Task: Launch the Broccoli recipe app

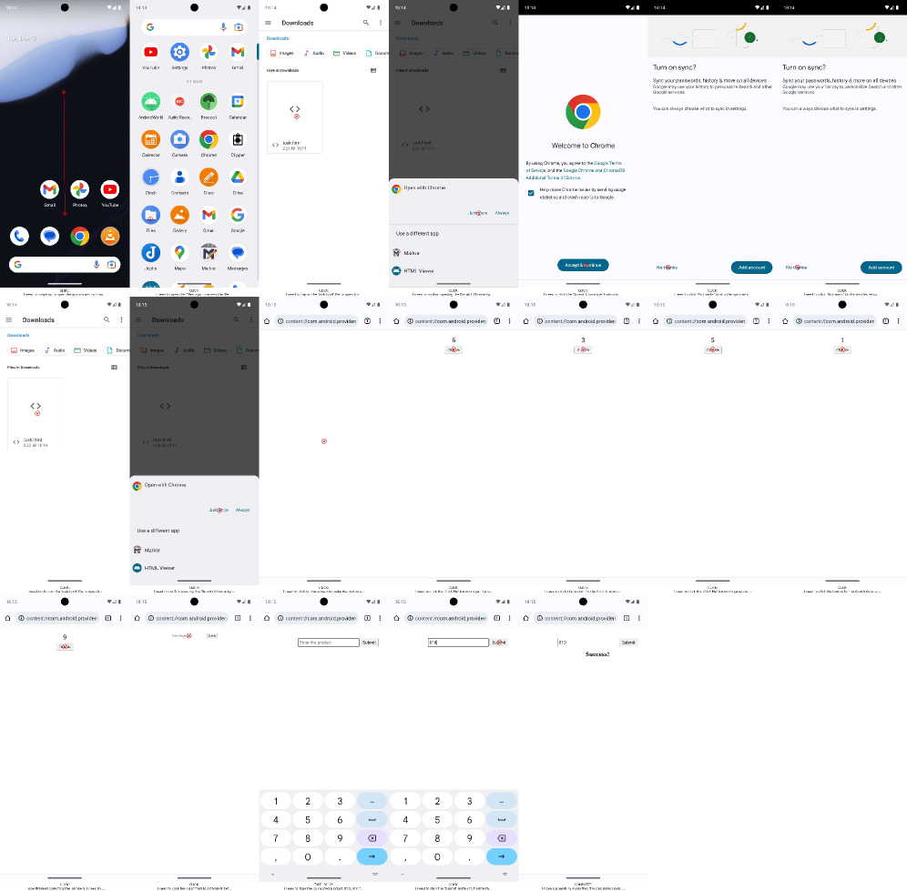Action: [209, 101]
